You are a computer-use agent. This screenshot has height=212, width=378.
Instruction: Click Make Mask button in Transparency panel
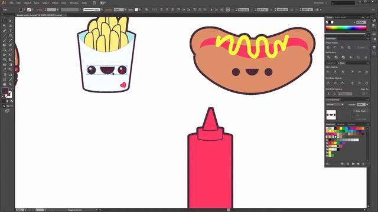(360, 111)
